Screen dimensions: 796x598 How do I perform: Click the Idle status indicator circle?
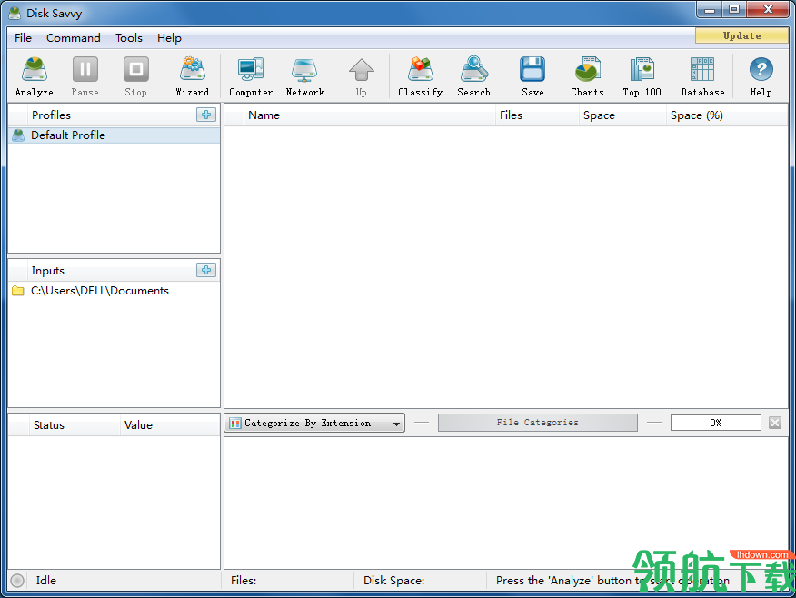pyautogui.click(x=17, y=580)
